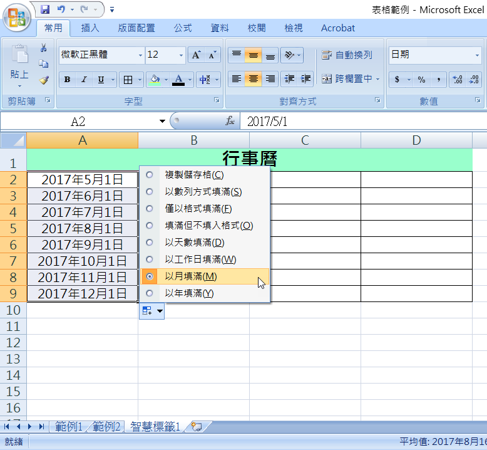
Task: Toggle underline formatting
Action: tap(101, 80)
